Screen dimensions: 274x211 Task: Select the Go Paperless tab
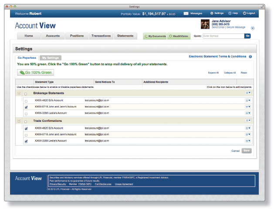pyautogui.click(x=27, y=58)
